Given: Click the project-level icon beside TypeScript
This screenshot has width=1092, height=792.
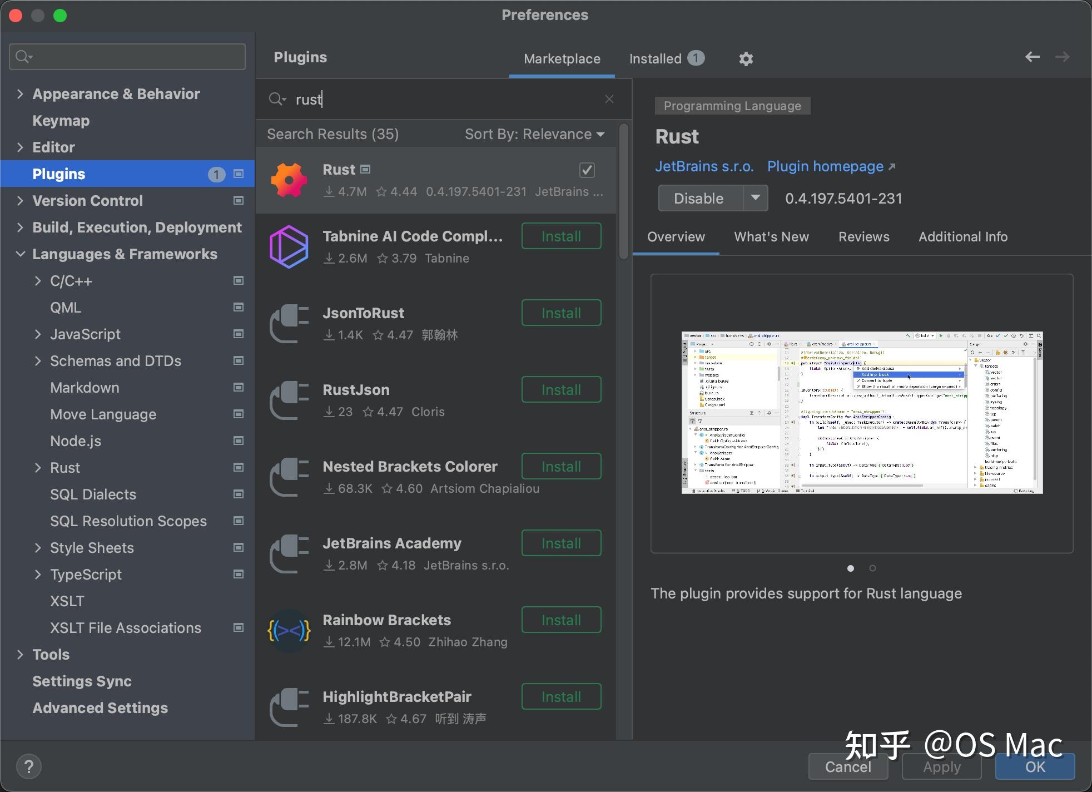Looking at the screenshot, I should (x=239, y=574).
